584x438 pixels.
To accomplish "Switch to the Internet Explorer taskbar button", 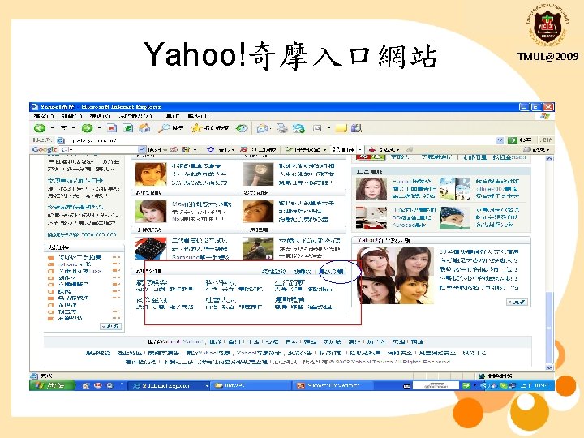I will click(170, 386).
